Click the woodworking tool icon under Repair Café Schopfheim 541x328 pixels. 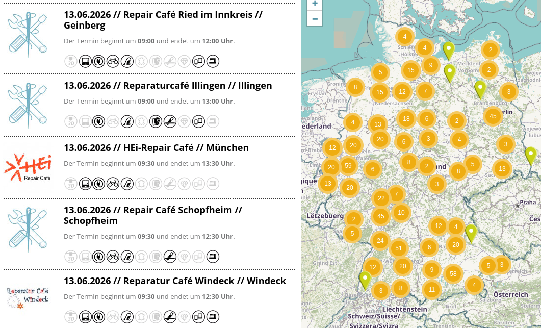click(170, 257)
